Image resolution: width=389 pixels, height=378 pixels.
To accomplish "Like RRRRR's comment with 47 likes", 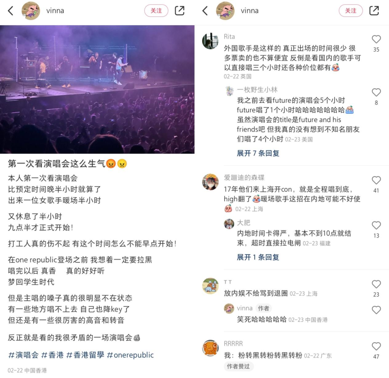I will pos(376,346).
